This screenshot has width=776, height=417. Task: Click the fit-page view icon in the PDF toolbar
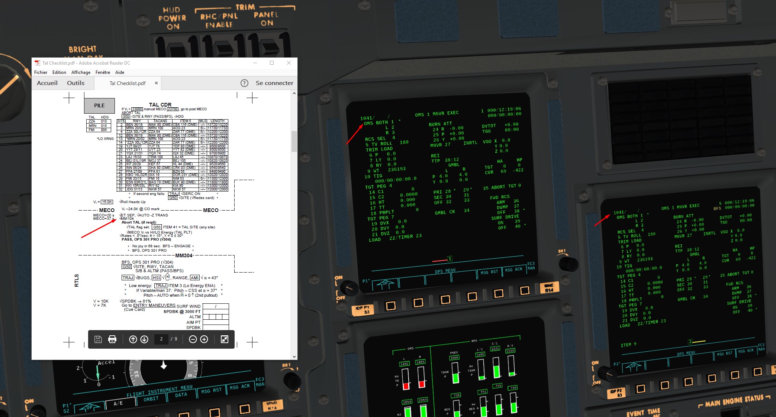[x=225, y=339]
